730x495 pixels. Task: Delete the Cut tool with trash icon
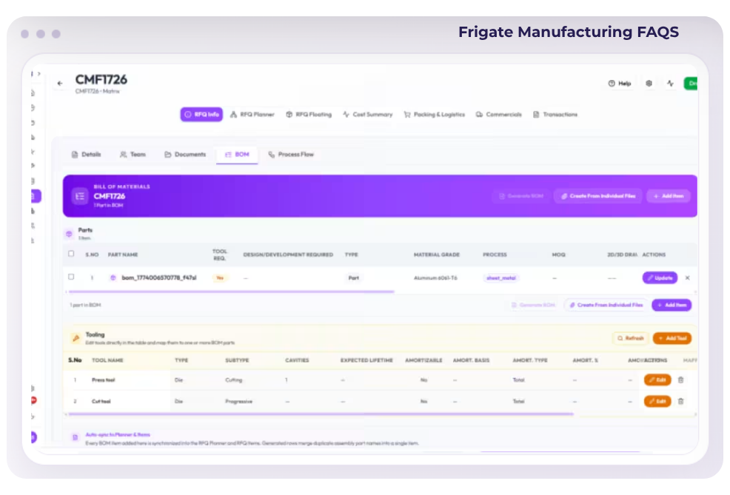pos(680,402)
